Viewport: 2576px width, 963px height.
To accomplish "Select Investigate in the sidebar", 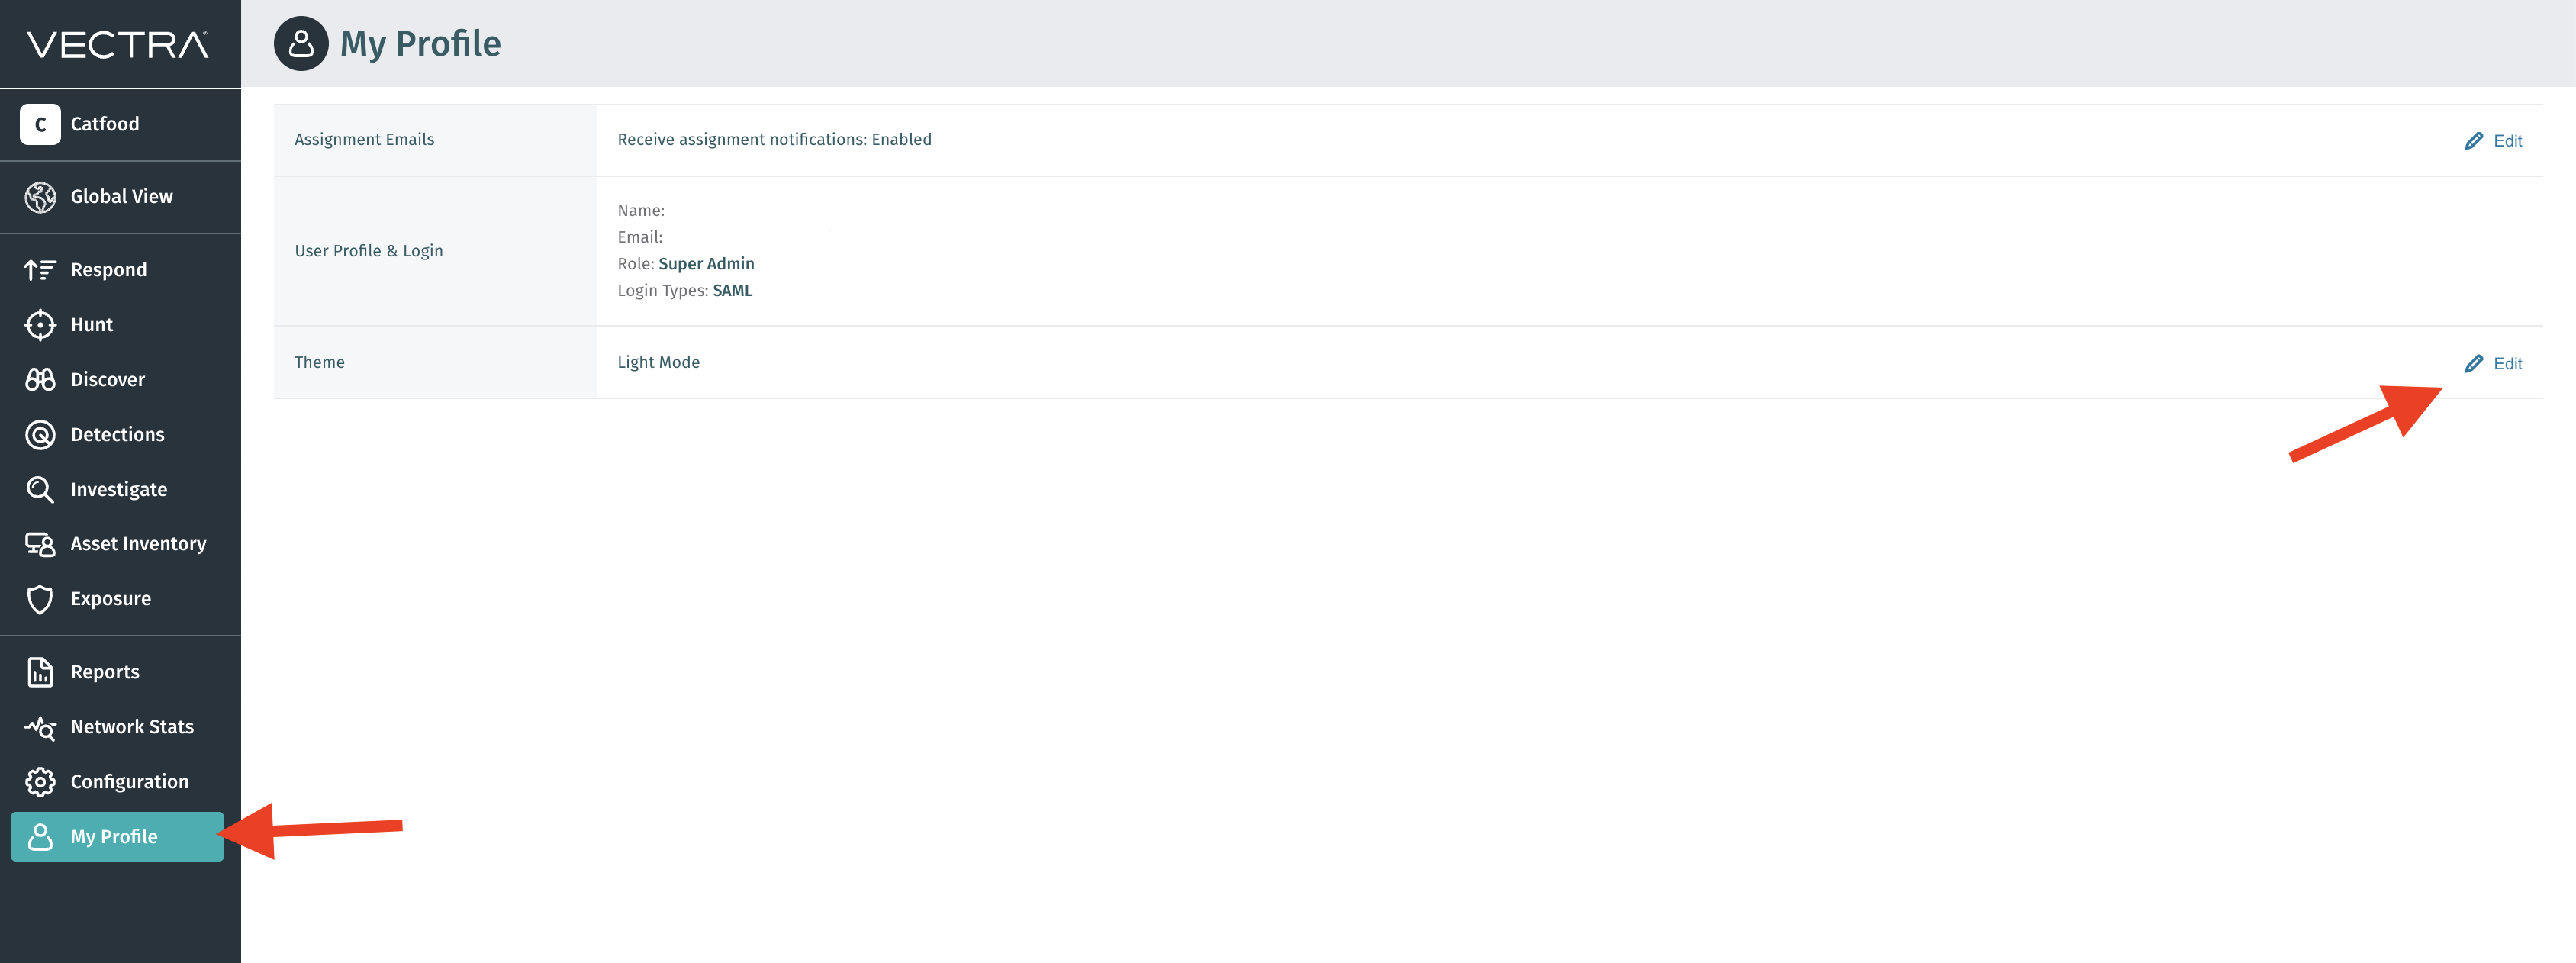I will pyautogui.click(x=120, y=490).
